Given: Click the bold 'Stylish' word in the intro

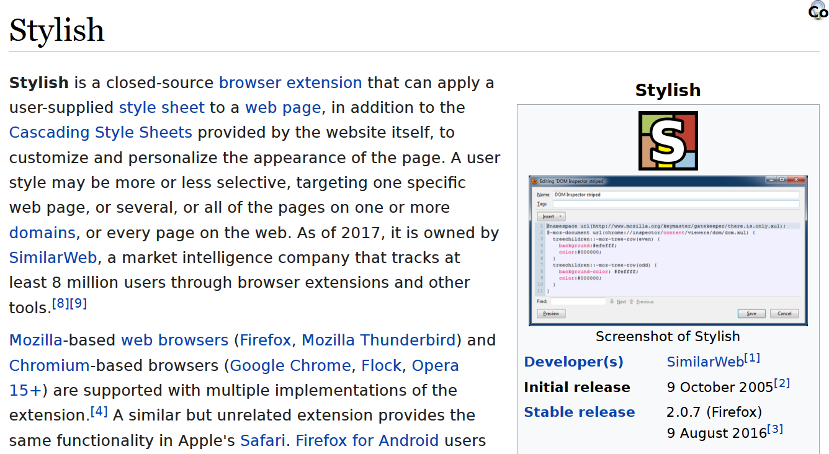Looking at the screenshot, I should pyautogui.click(x=39, y=83).
